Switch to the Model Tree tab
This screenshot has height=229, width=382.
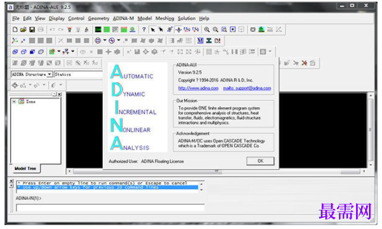25,168
